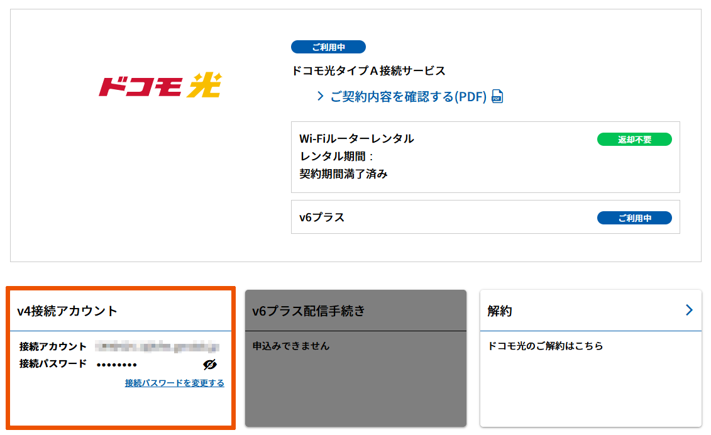
Task: Click the v4接続アカウント card heading
Action: (x=67, y=311)
